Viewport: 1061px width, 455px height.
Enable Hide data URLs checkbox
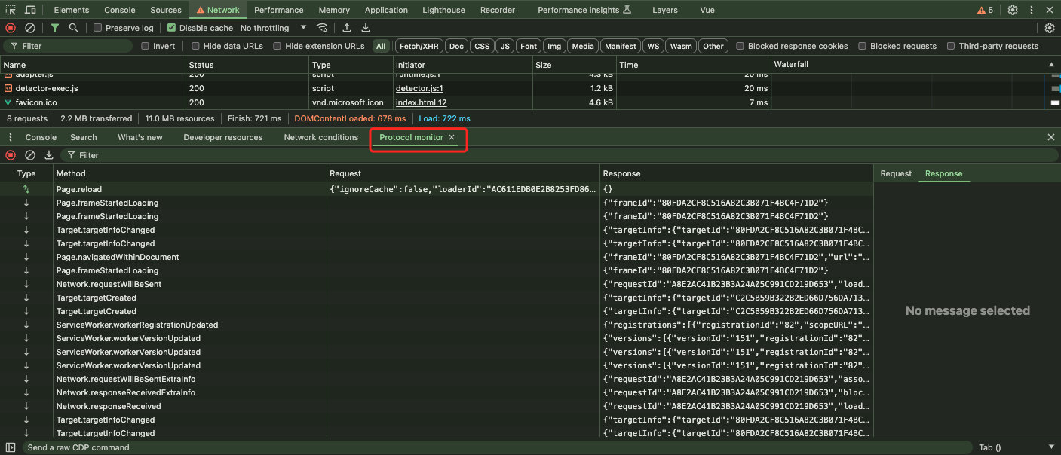196,46
